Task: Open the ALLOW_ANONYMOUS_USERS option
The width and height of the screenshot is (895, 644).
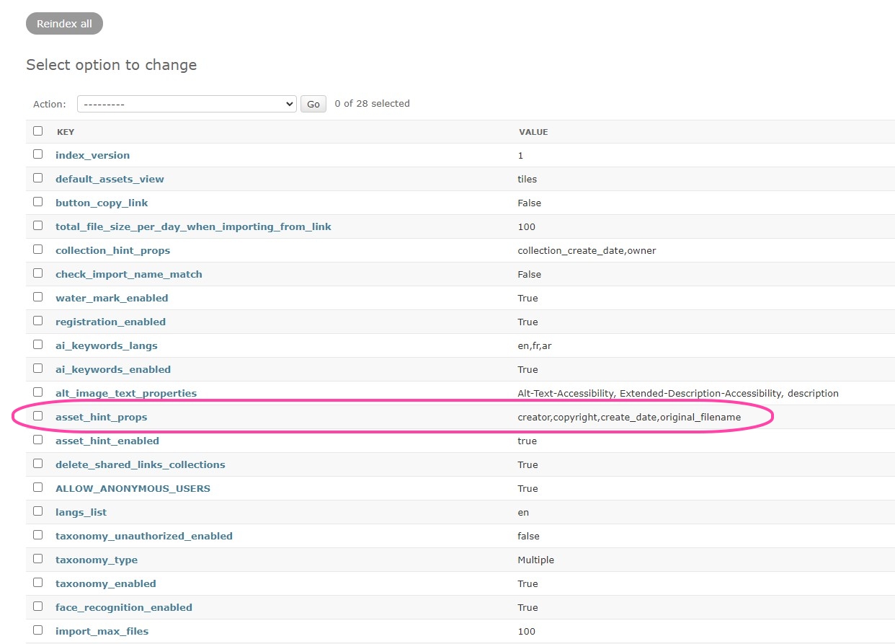Action: (x=133, y=488)
